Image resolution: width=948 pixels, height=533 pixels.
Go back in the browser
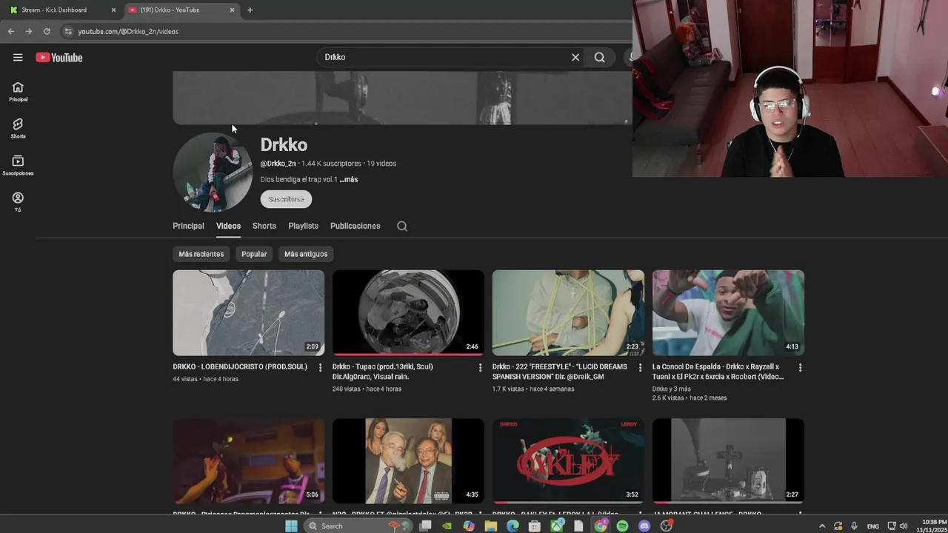(10, 31)
